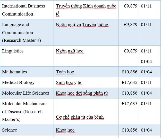Click the €10,856 fee in Mathematics row
The image size is (161, 138).
click(129, 72)
